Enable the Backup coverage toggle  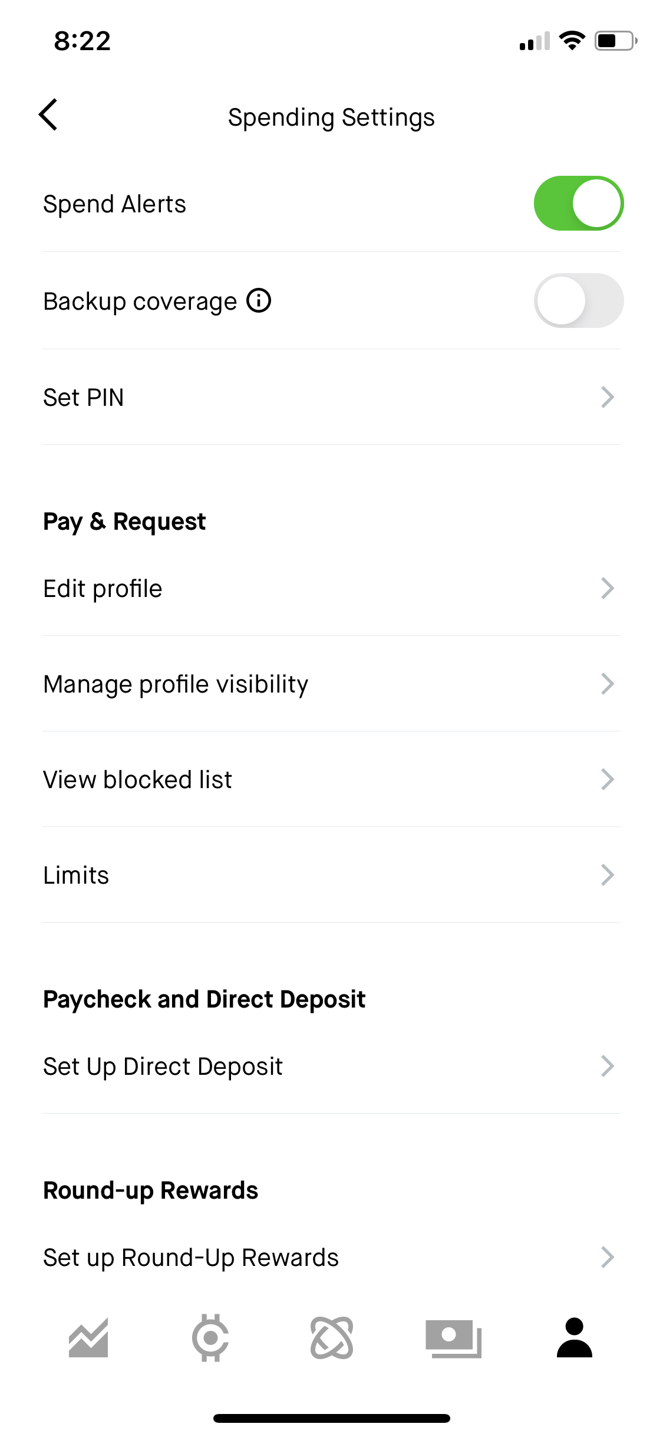pyautogui.click(x=579, y=300)
